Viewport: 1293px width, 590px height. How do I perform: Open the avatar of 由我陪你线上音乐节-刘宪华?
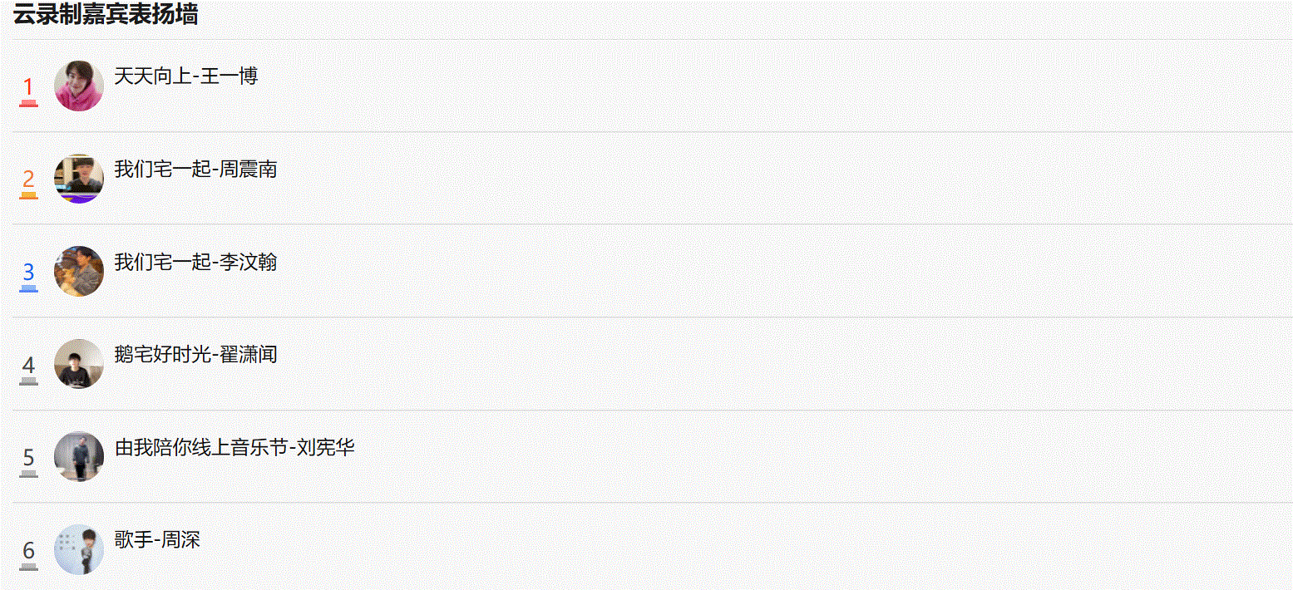pyautogui.click(x=79, y=456)
